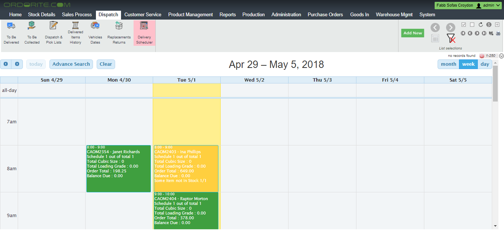The width and height of the screenshot is (504, 230).
Task: Open the To Be Delivered truck icon
Action: pyautogui.click(x=11, y=25)
